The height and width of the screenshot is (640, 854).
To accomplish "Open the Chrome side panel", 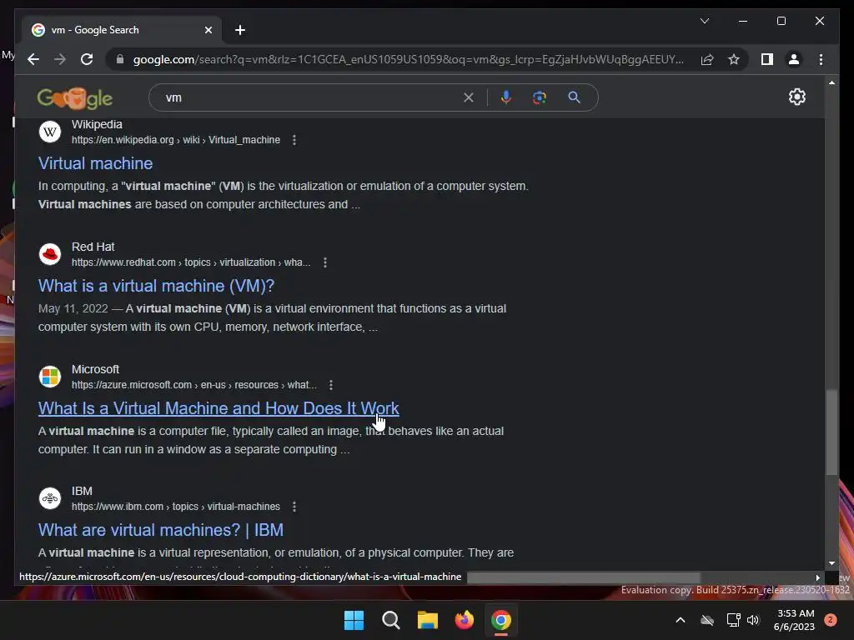I will pos(767,59).
